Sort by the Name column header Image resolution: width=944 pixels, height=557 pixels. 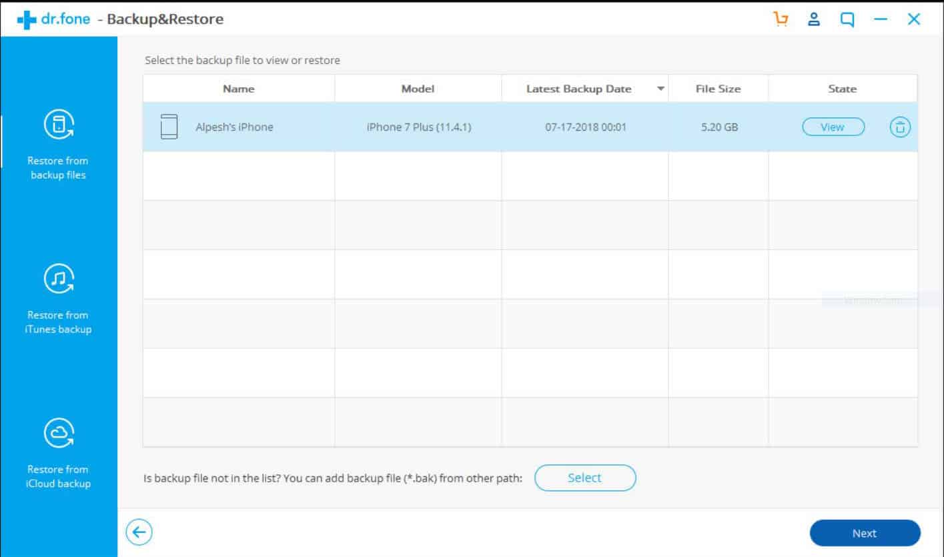(238, 89)
